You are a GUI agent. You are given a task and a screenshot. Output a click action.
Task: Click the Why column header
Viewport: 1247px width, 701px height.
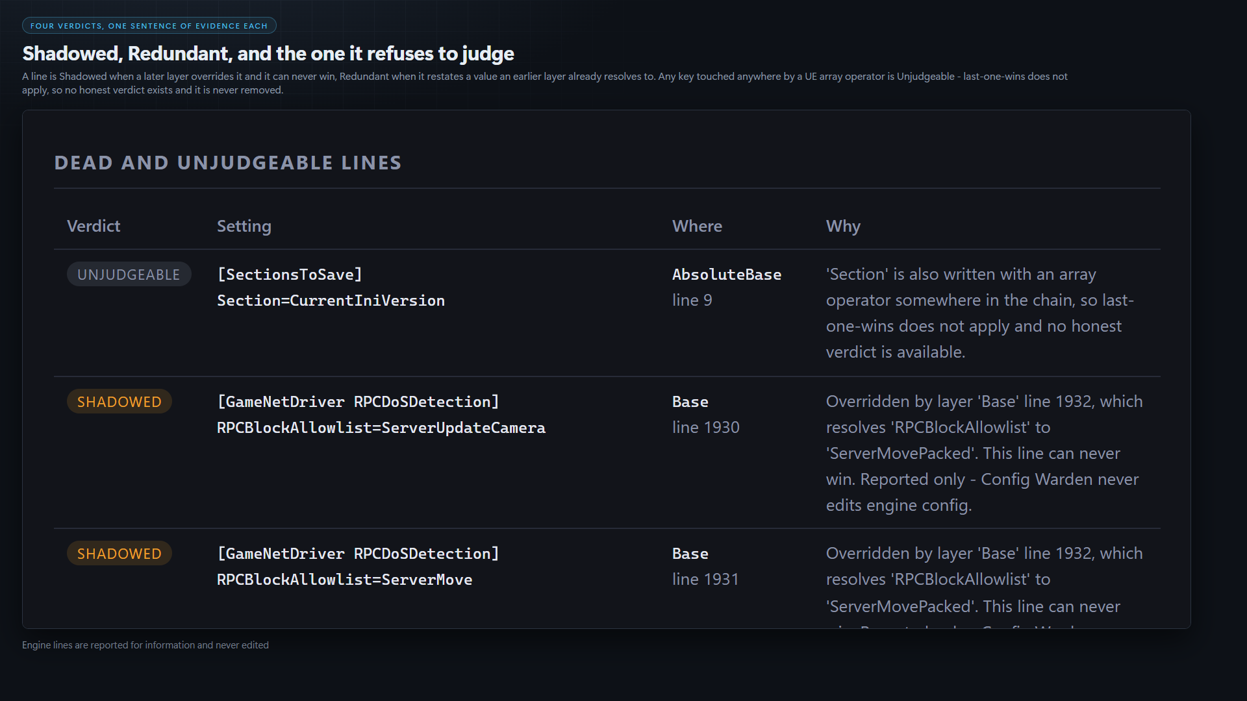843,226
